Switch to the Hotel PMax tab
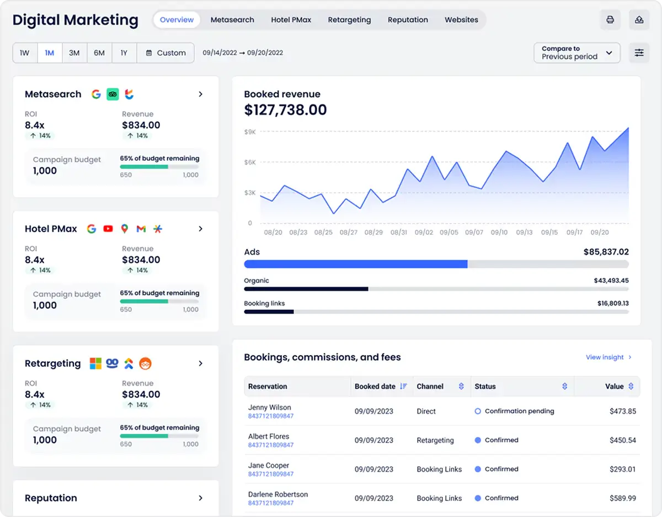Screen dimensions: 662x517 (291, 20)
